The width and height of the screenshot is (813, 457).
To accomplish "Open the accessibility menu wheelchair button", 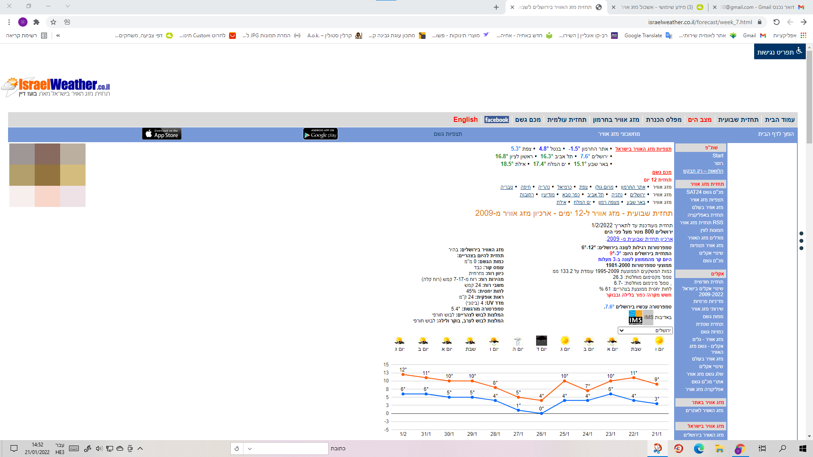I will click(780, 52).
